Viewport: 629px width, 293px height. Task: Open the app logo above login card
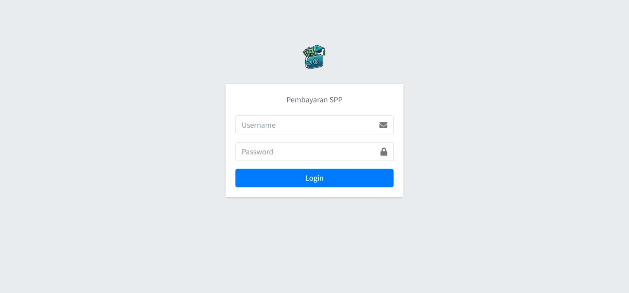coord(314,57)
